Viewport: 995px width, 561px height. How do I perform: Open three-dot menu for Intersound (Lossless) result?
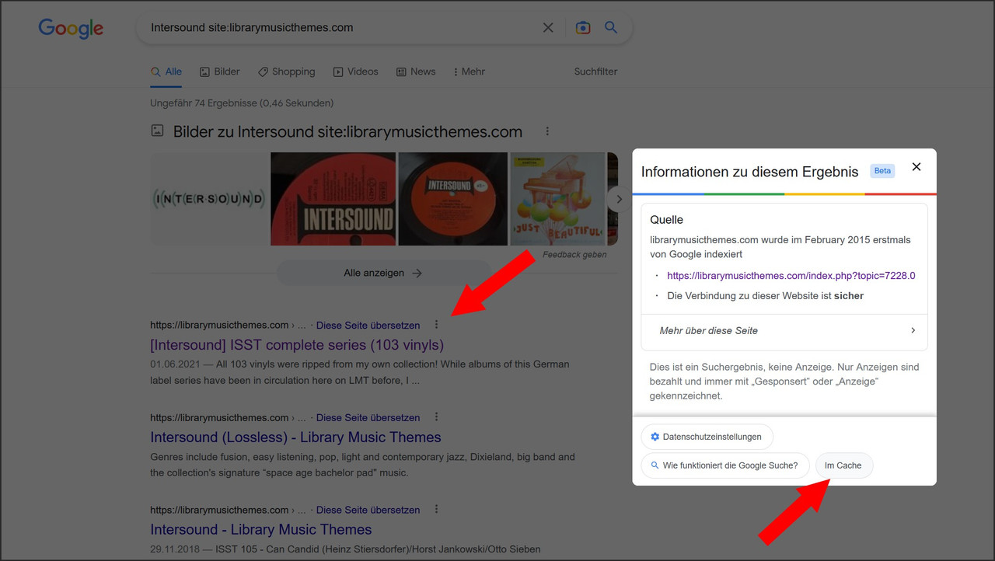coord(436,417)
